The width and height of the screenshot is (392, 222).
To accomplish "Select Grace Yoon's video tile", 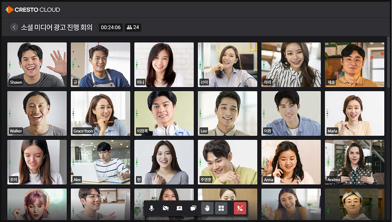I will point(100,113).
